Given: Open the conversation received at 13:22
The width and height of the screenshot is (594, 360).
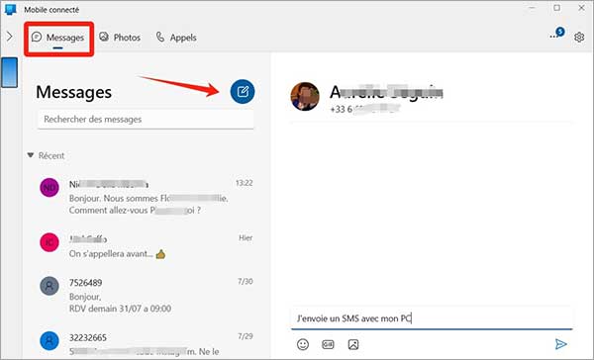Looking at the screenshot, I should click(147, 197).
